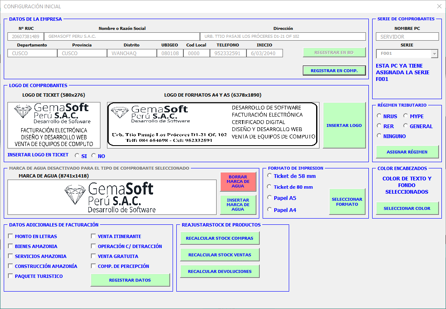Click INSERTAR MARCA DE AGUA button
This screenshot has height=309, width=446.
click(238, 204)
